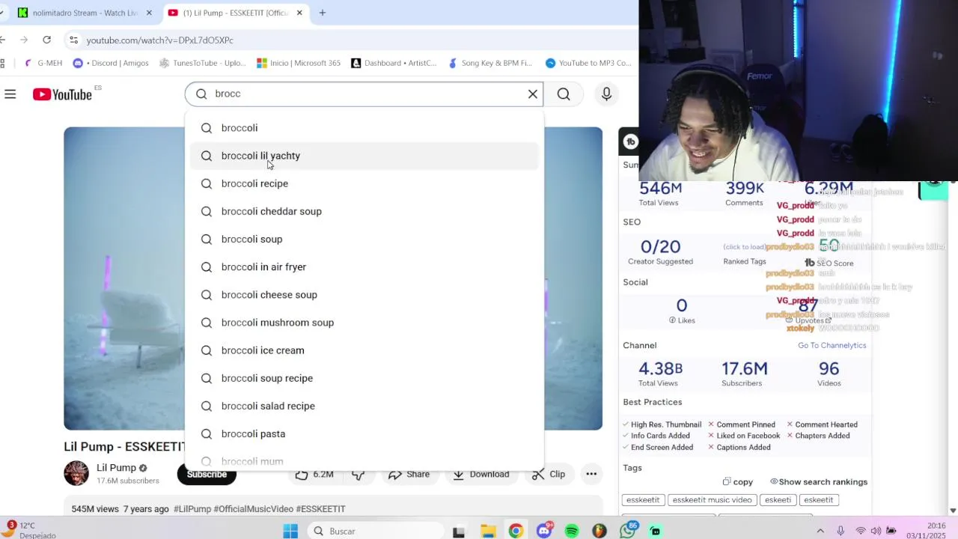
Task: Select the 'broccoli' suggestion
Action: click(364, 128)
